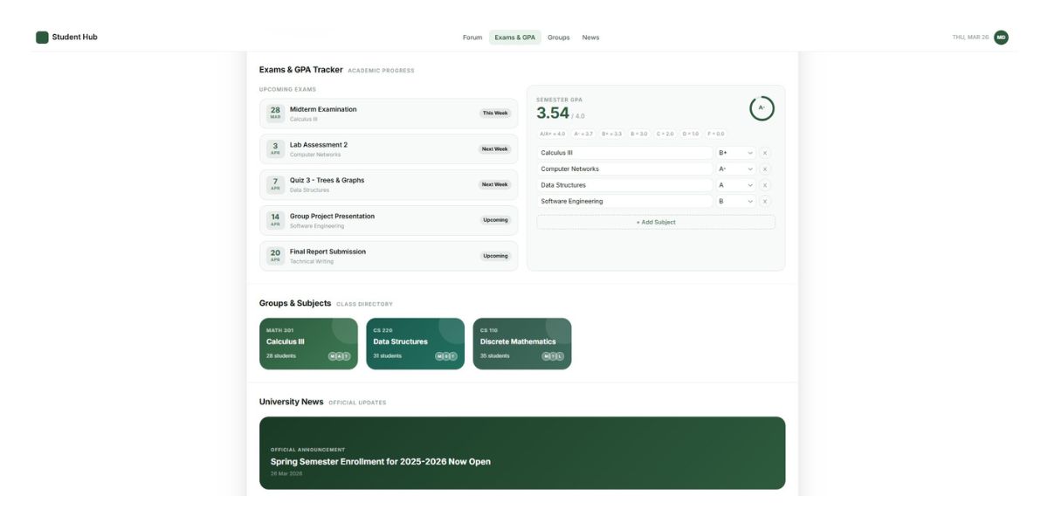Open the News section
The image size is (1048, 524).
point(591,38)
